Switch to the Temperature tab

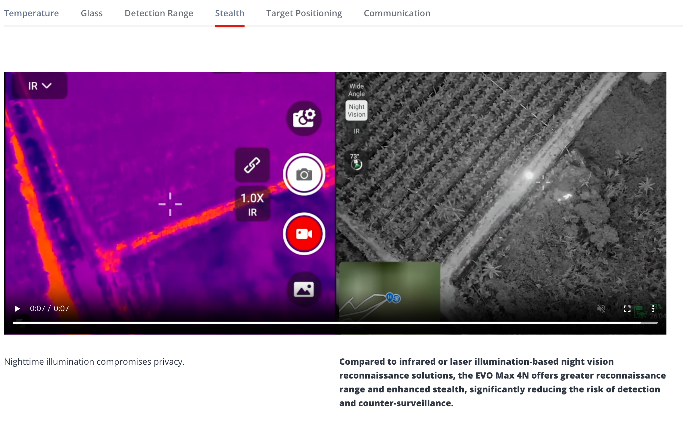pos(31,13)
